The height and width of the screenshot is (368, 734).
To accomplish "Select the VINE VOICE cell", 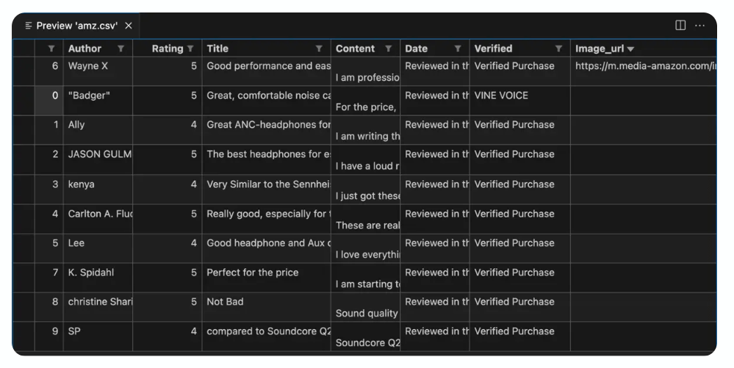I will (x=520, y=101).
